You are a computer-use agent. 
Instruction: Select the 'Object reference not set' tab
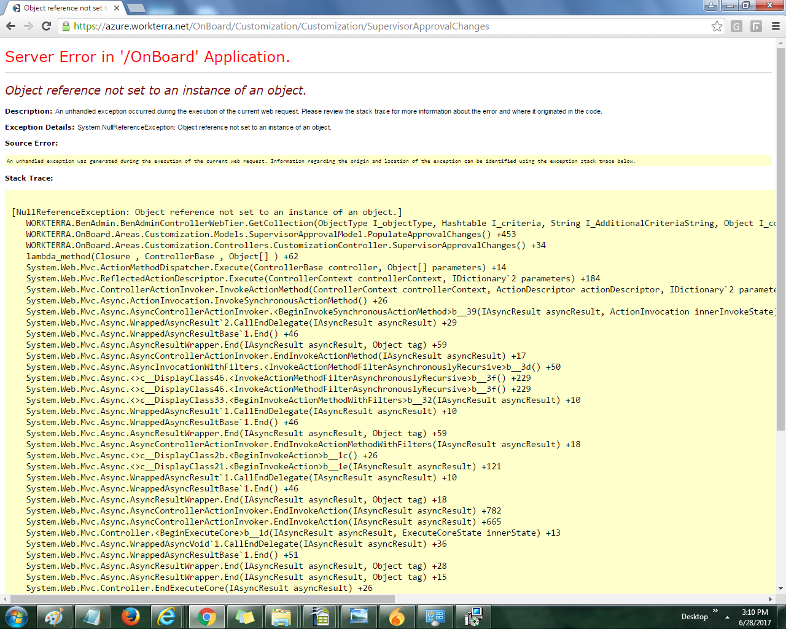61,8
